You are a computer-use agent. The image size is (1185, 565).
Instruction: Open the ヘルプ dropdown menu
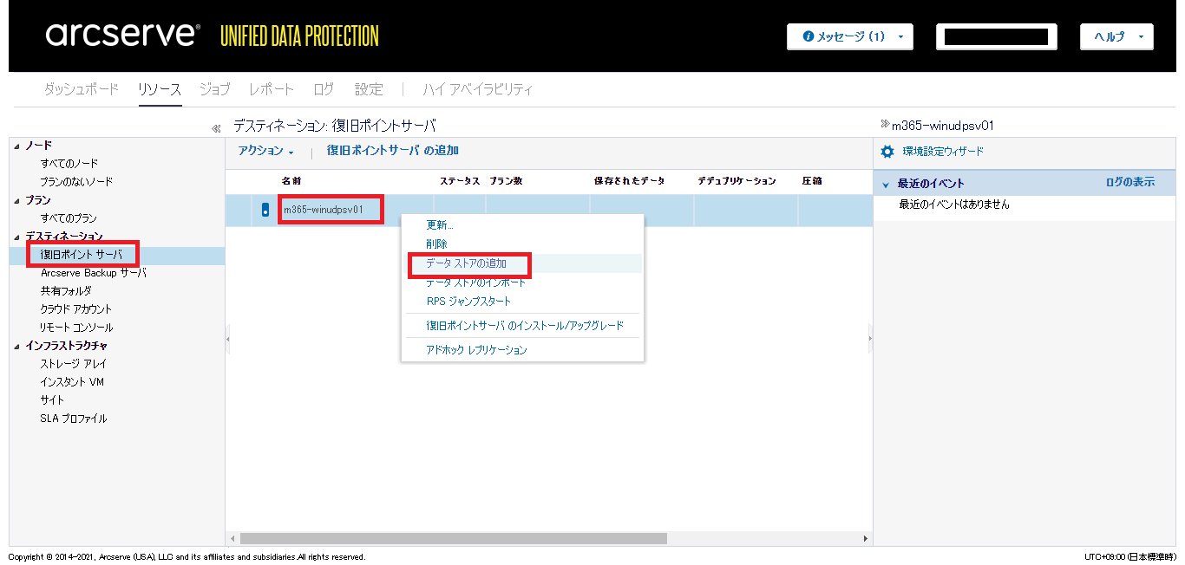[x=1116, y=36]
